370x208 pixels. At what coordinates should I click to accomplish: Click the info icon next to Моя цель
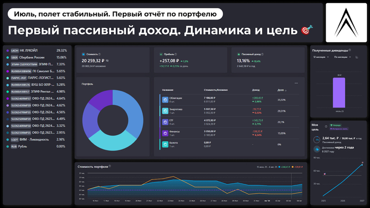pyautogui.click(x=326, y=127)
